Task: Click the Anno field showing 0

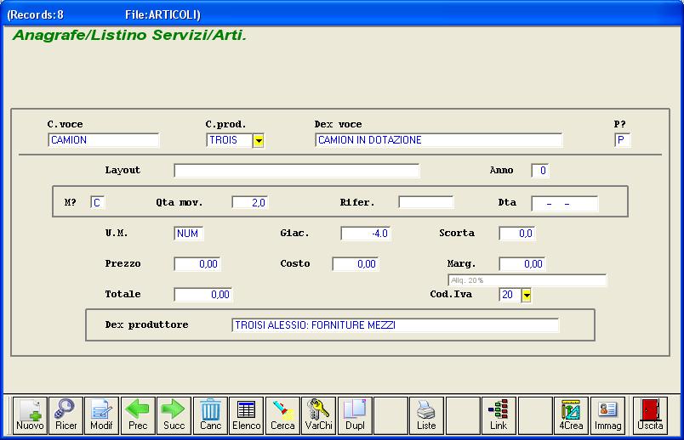Action: [540, 171]
